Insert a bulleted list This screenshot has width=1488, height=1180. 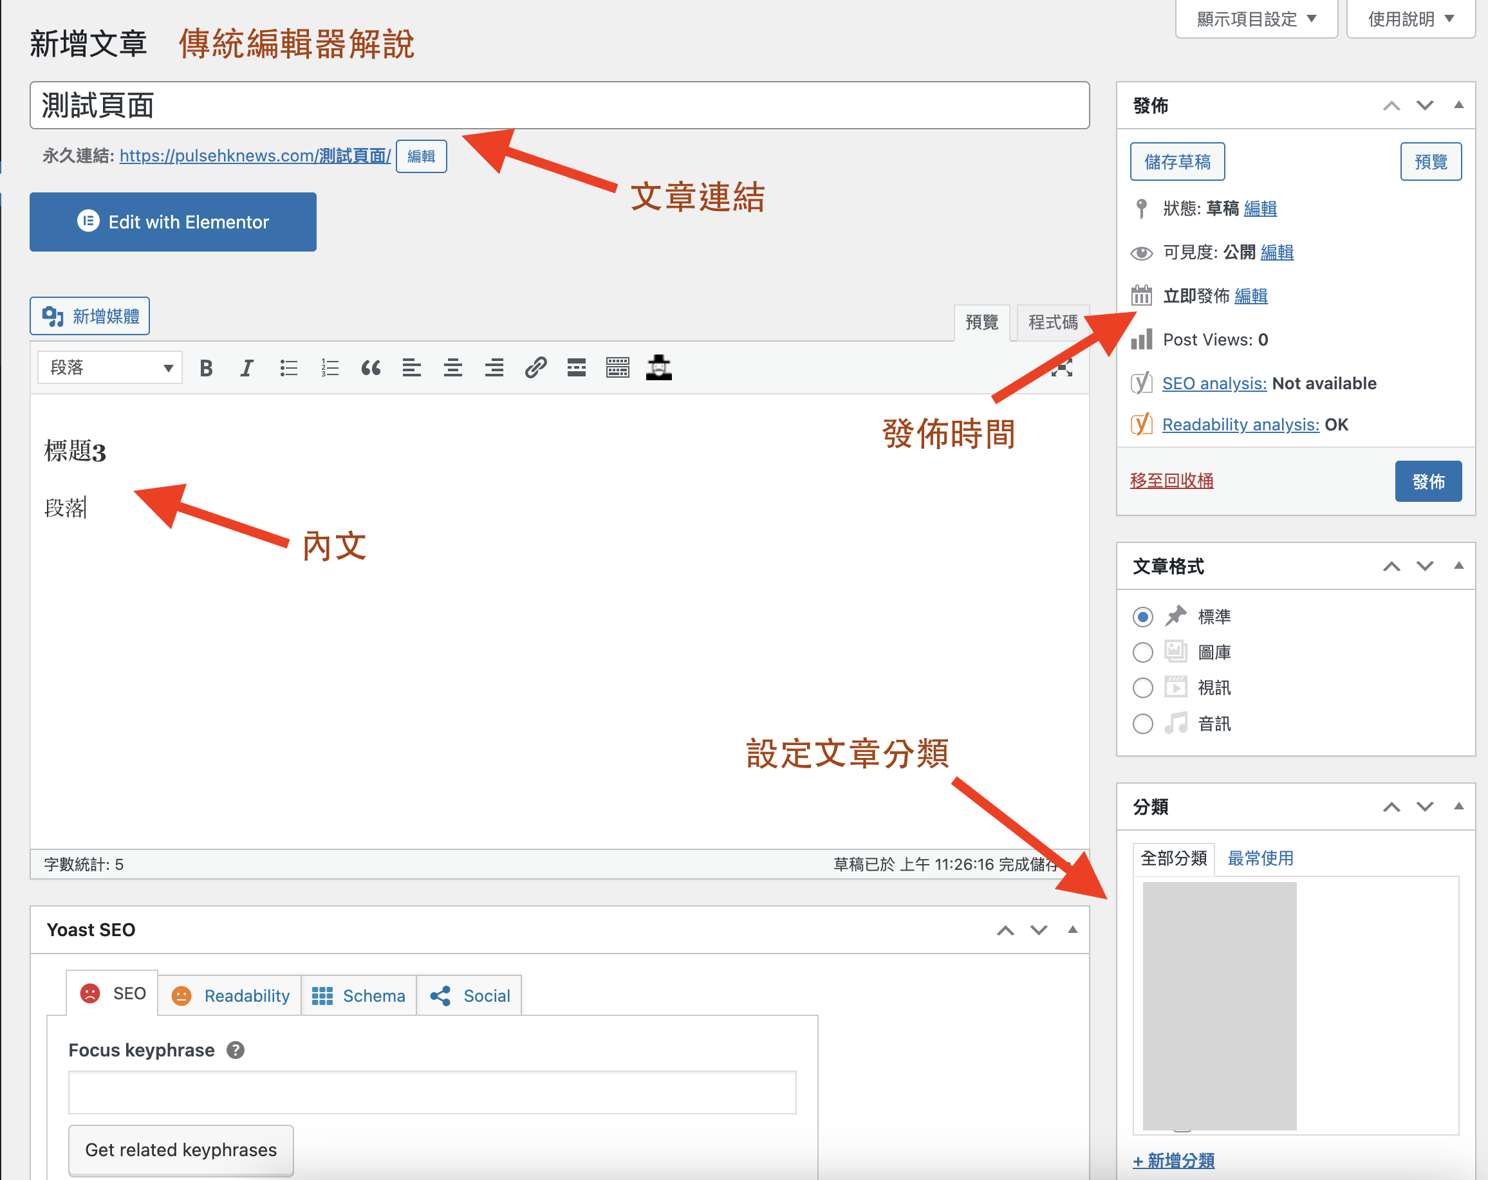288,368
